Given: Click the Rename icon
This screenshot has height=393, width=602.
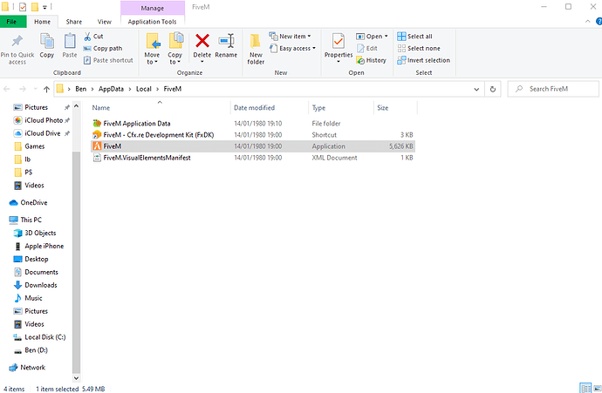Looking at the screenshot, I should click(226, 41).
